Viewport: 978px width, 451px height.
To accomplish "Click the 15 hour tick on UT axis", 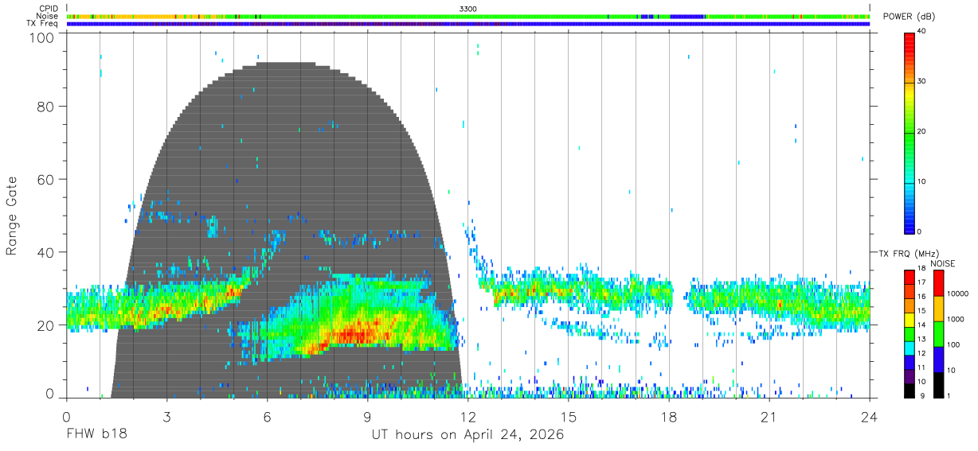I will [568, 417].
